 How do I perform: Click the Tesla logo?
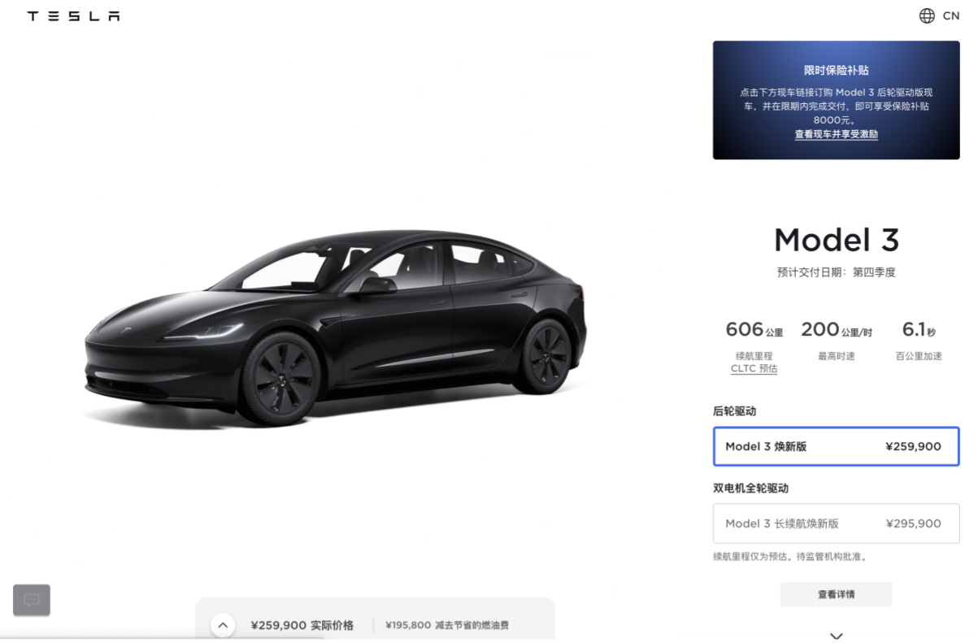[x=73, y=16]
